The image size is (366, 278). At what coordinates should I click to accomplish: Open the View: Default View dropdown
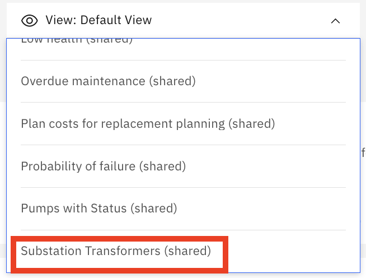click(x=183, y=21)
